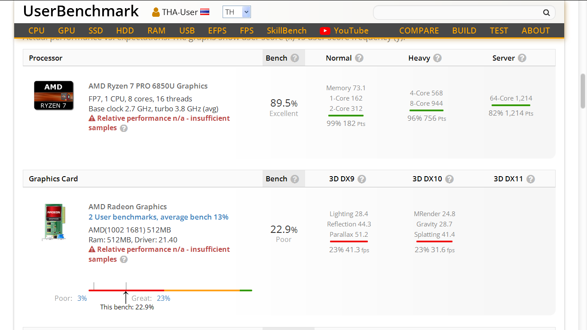Click help icon after graphics insufficient samples warning
Viewport: 587px width, 330px height.
pos(124,260)
